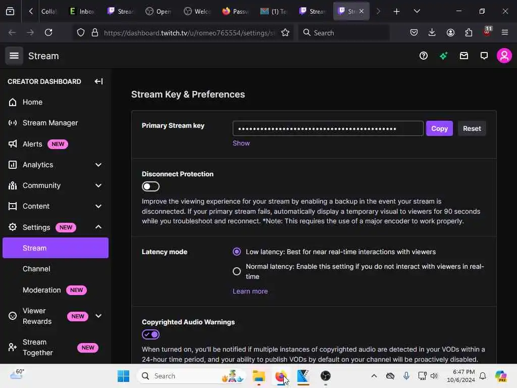Open the notification bell in taskbar
517x388 pixels.
point(483,376)
